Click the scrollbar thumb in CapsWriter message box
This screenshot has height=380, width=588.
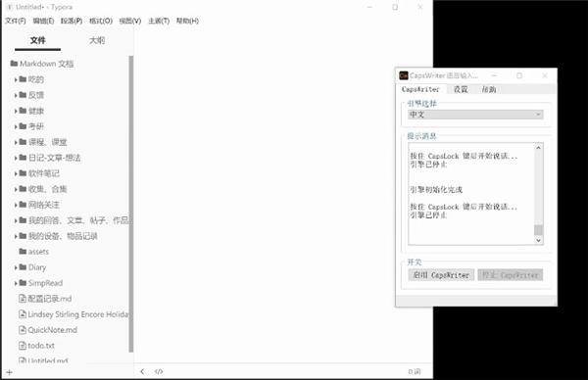(538, 230)
